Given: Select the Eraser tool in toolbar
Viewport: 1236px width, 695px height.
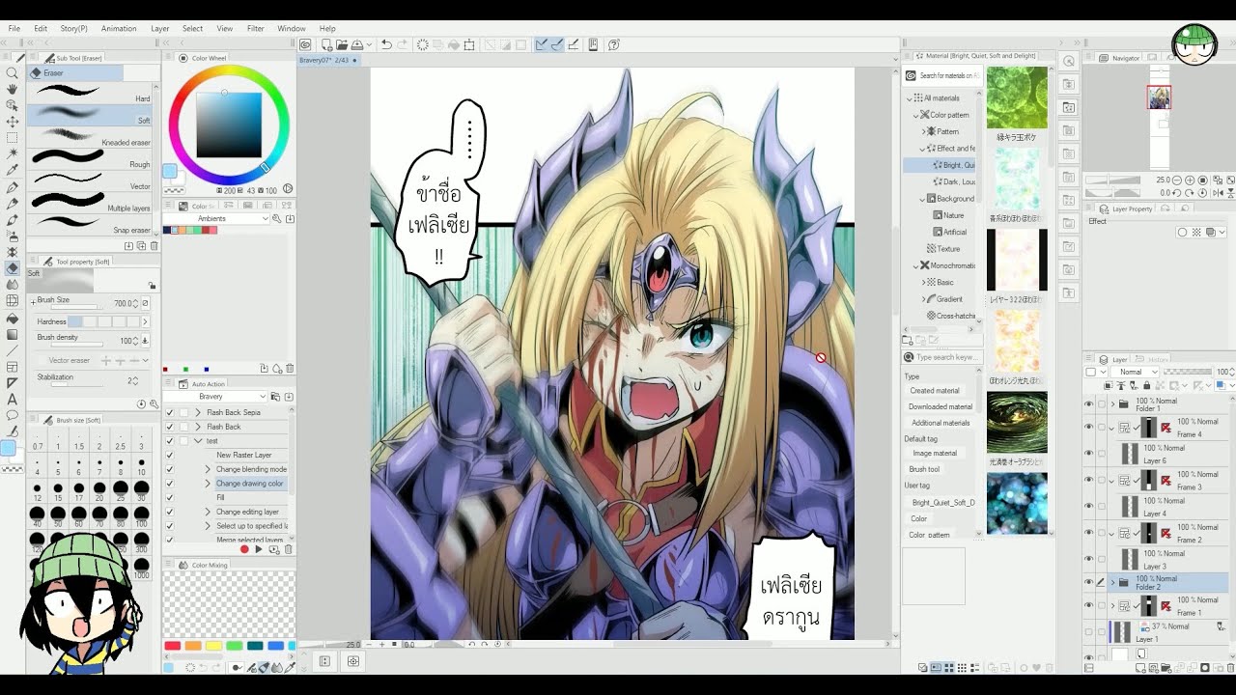Looking at the screenshot, I should [13, 268].
